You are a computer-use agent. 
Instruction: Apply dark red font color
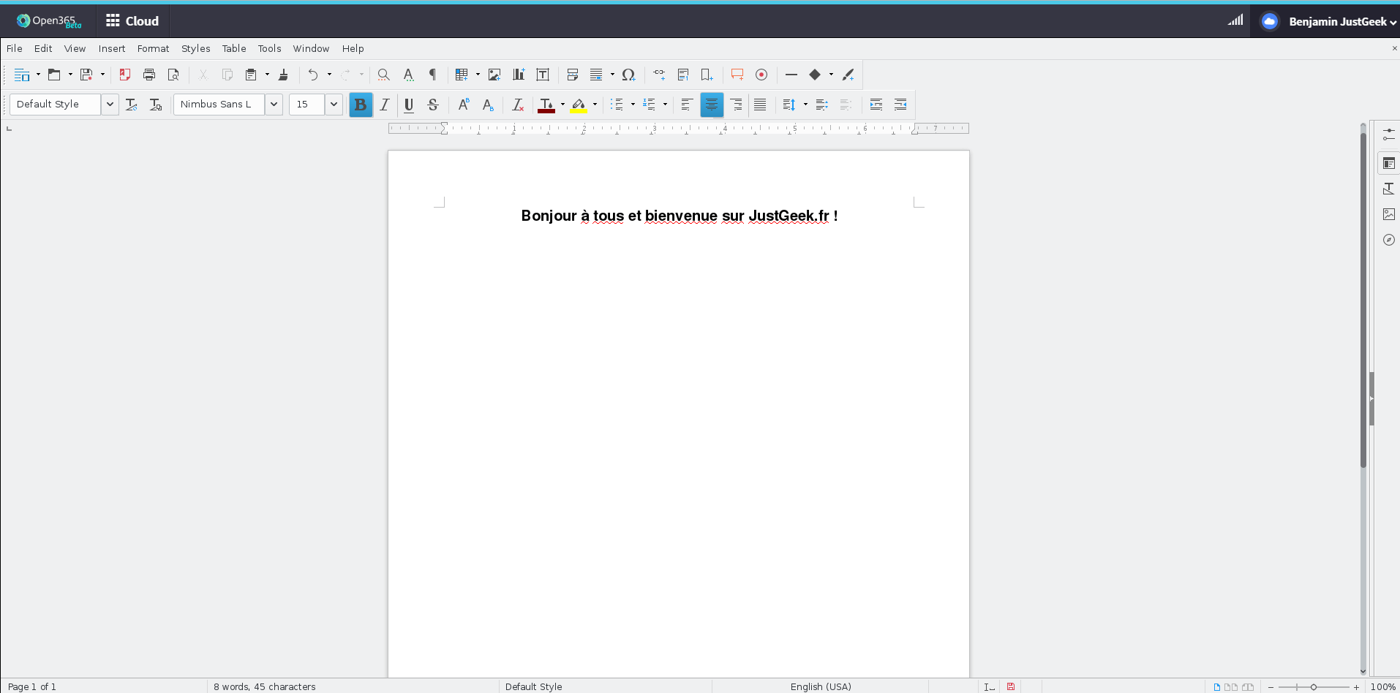546,105
